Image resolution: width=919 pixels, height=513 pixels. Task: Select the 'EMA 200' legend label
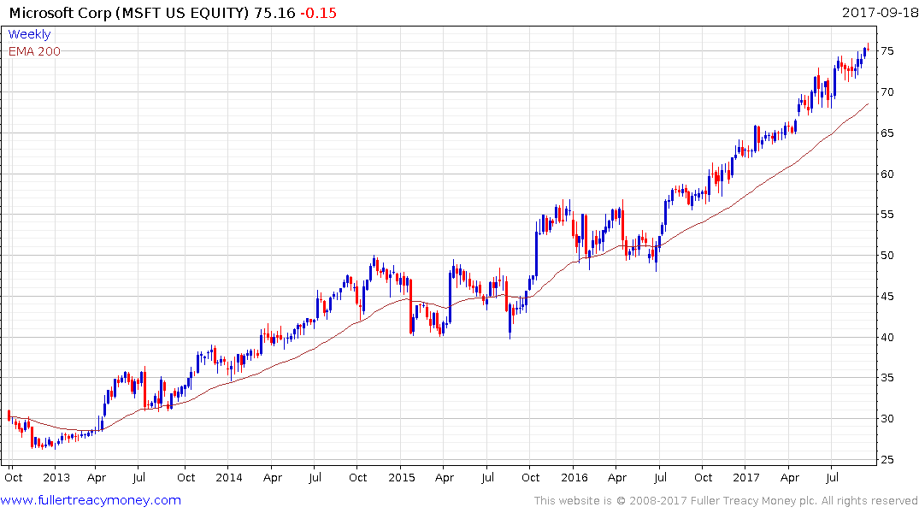click(34, 51)
